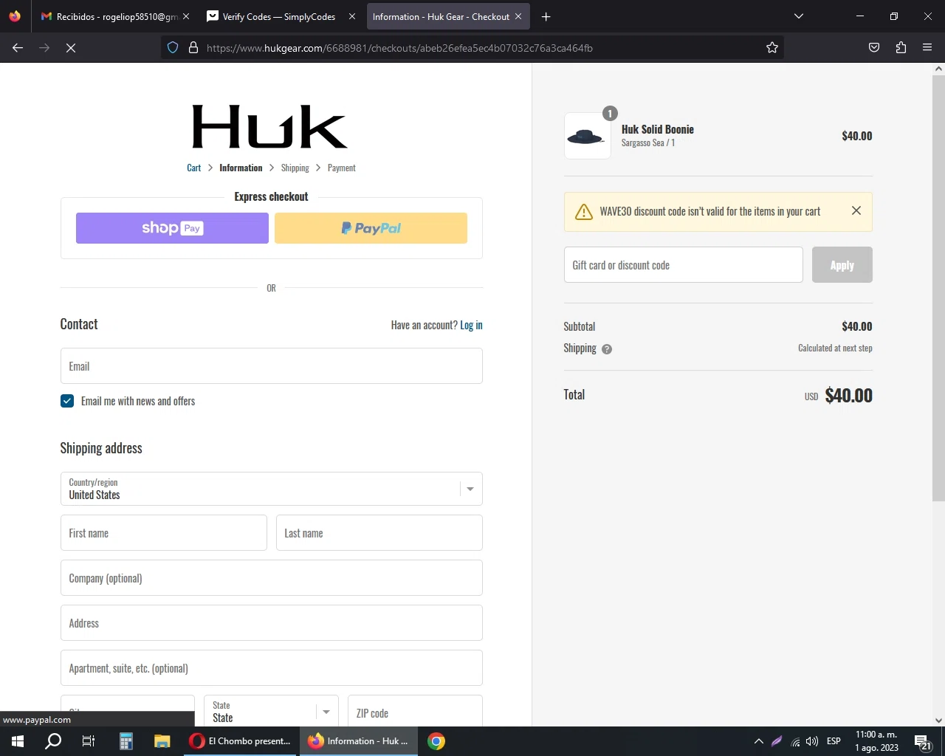This screenshot has width=945, height=756.
Task: Switch to the Verify Codes SimplyCodes tab
Action: [x=281, y=16]
